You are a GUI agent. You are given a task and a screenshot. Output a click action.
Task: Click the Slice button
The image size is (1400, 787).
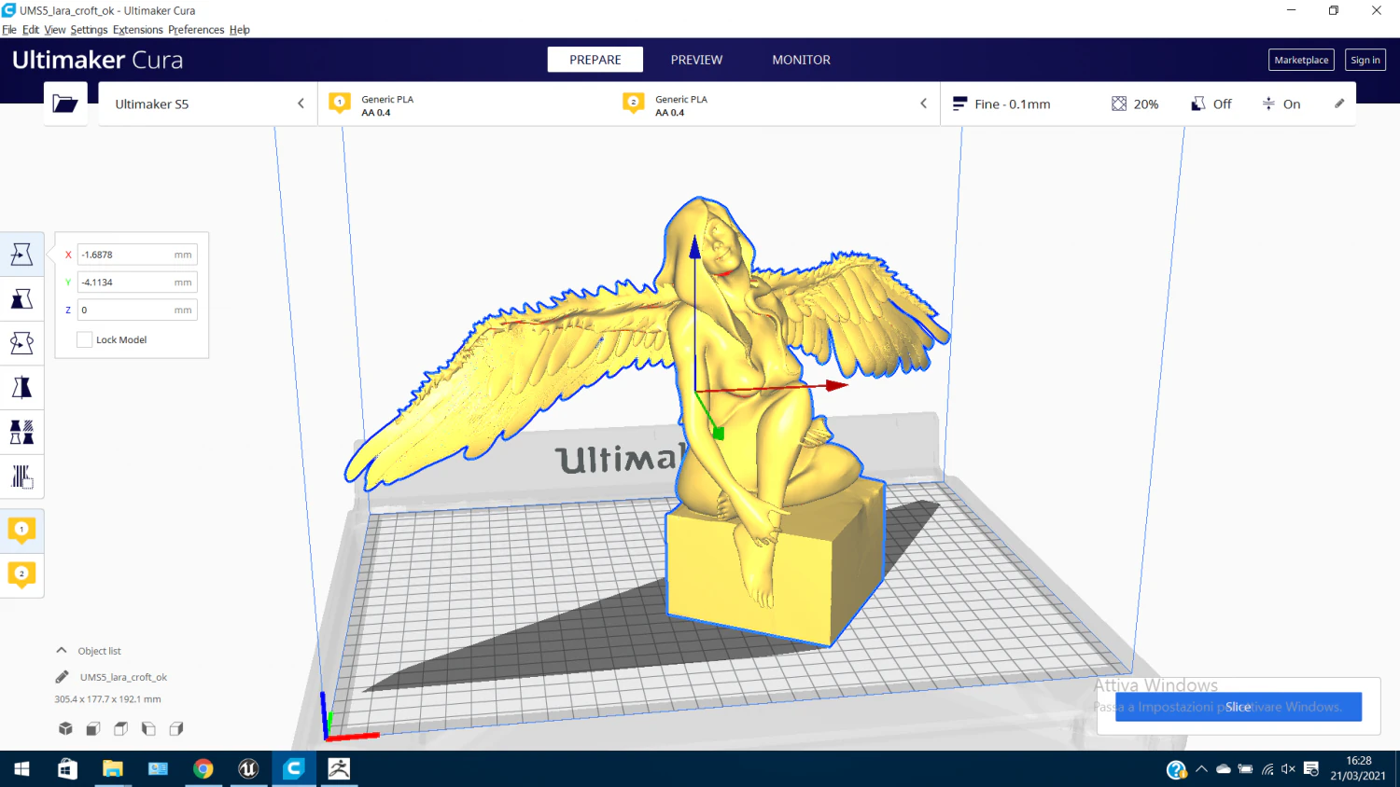1239,707
